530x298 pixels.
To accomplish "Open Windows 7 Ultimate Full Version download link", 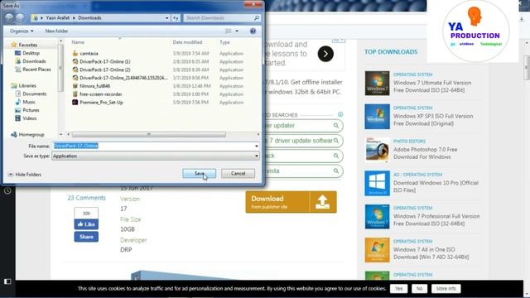I will pos(432,86).
